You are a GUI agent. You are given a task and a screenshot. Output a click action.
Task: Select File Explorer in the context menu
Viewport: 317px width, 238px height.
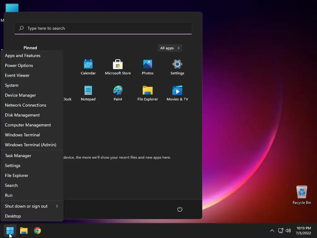(x=32, y=176)
